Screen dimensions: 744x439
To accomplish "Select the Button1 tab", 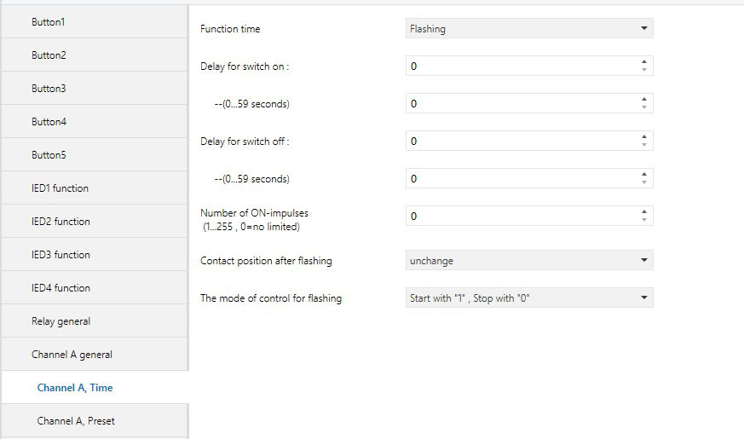I will 94,22.
